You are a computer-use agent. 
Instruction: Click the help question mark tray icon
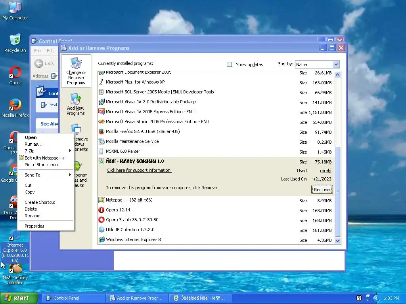coord(359,298)
